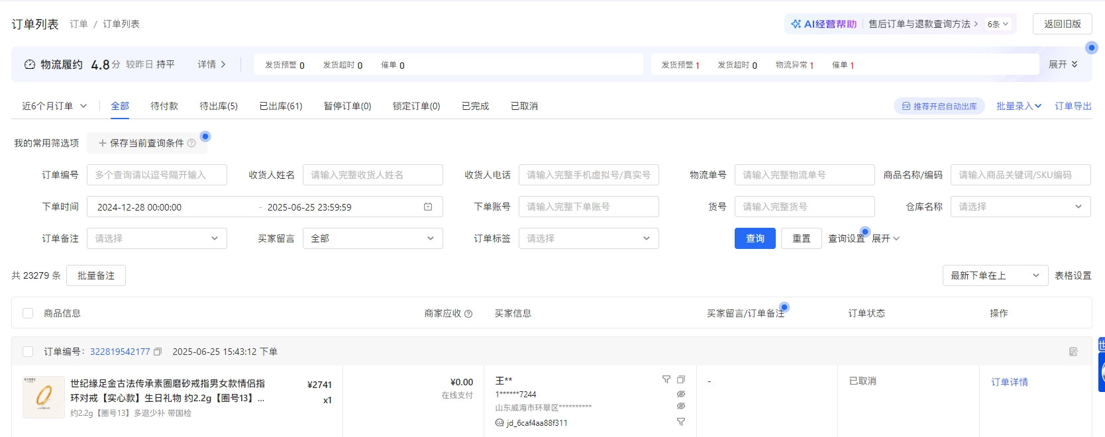1105x437 pixels.
Task: Click help icon next to 商家应收
Action: 468,314
